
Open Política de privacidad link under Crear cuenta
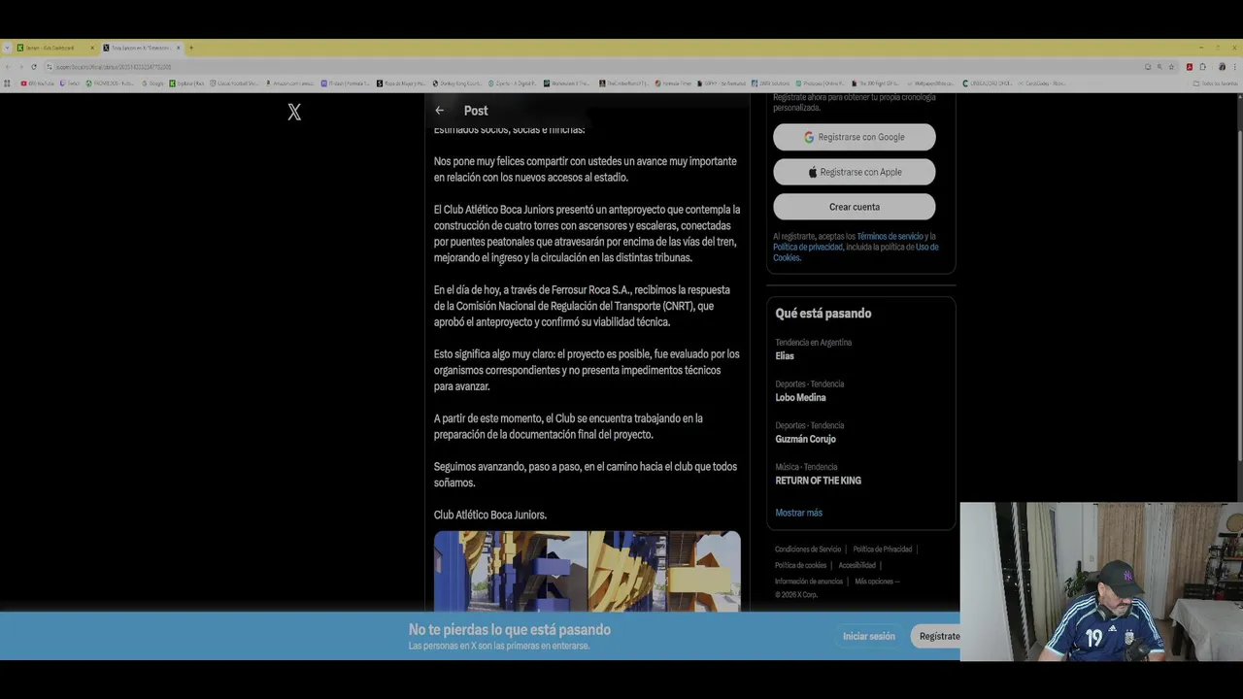807,247
